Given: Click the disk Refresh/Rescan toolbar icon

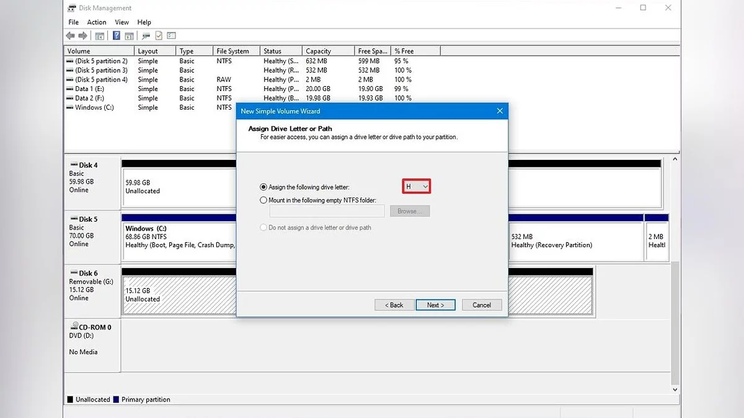Looking at the screenshot, I should point(146,36).
